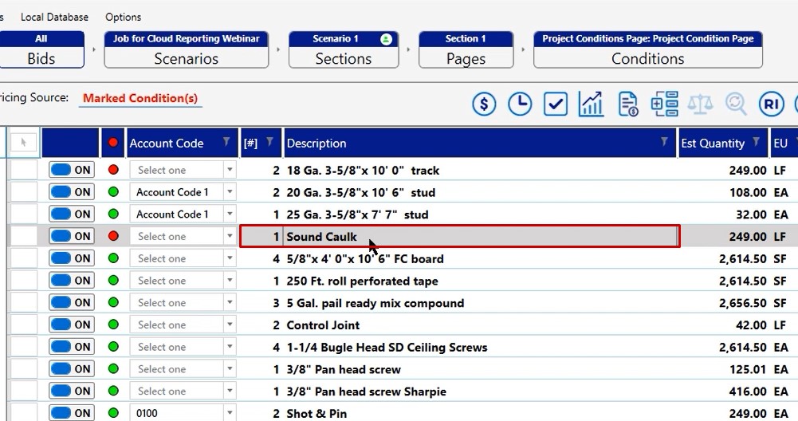Open Account Code dropdown for 20 Ga. stud
798x421 pixels.
tap(230, 192)
